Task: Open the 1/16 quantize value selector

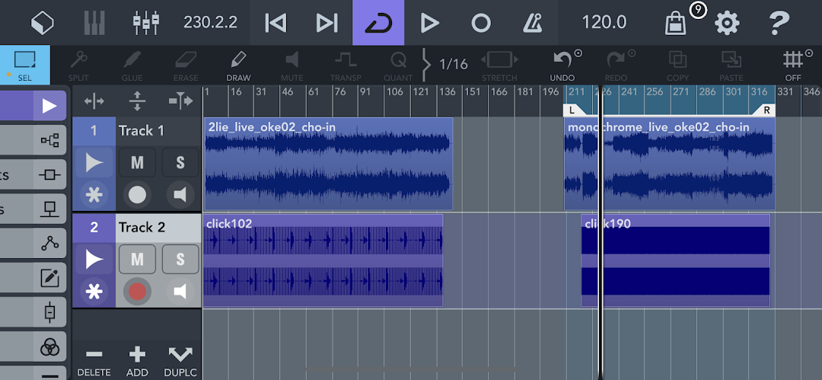Action: tap(453, 64)
